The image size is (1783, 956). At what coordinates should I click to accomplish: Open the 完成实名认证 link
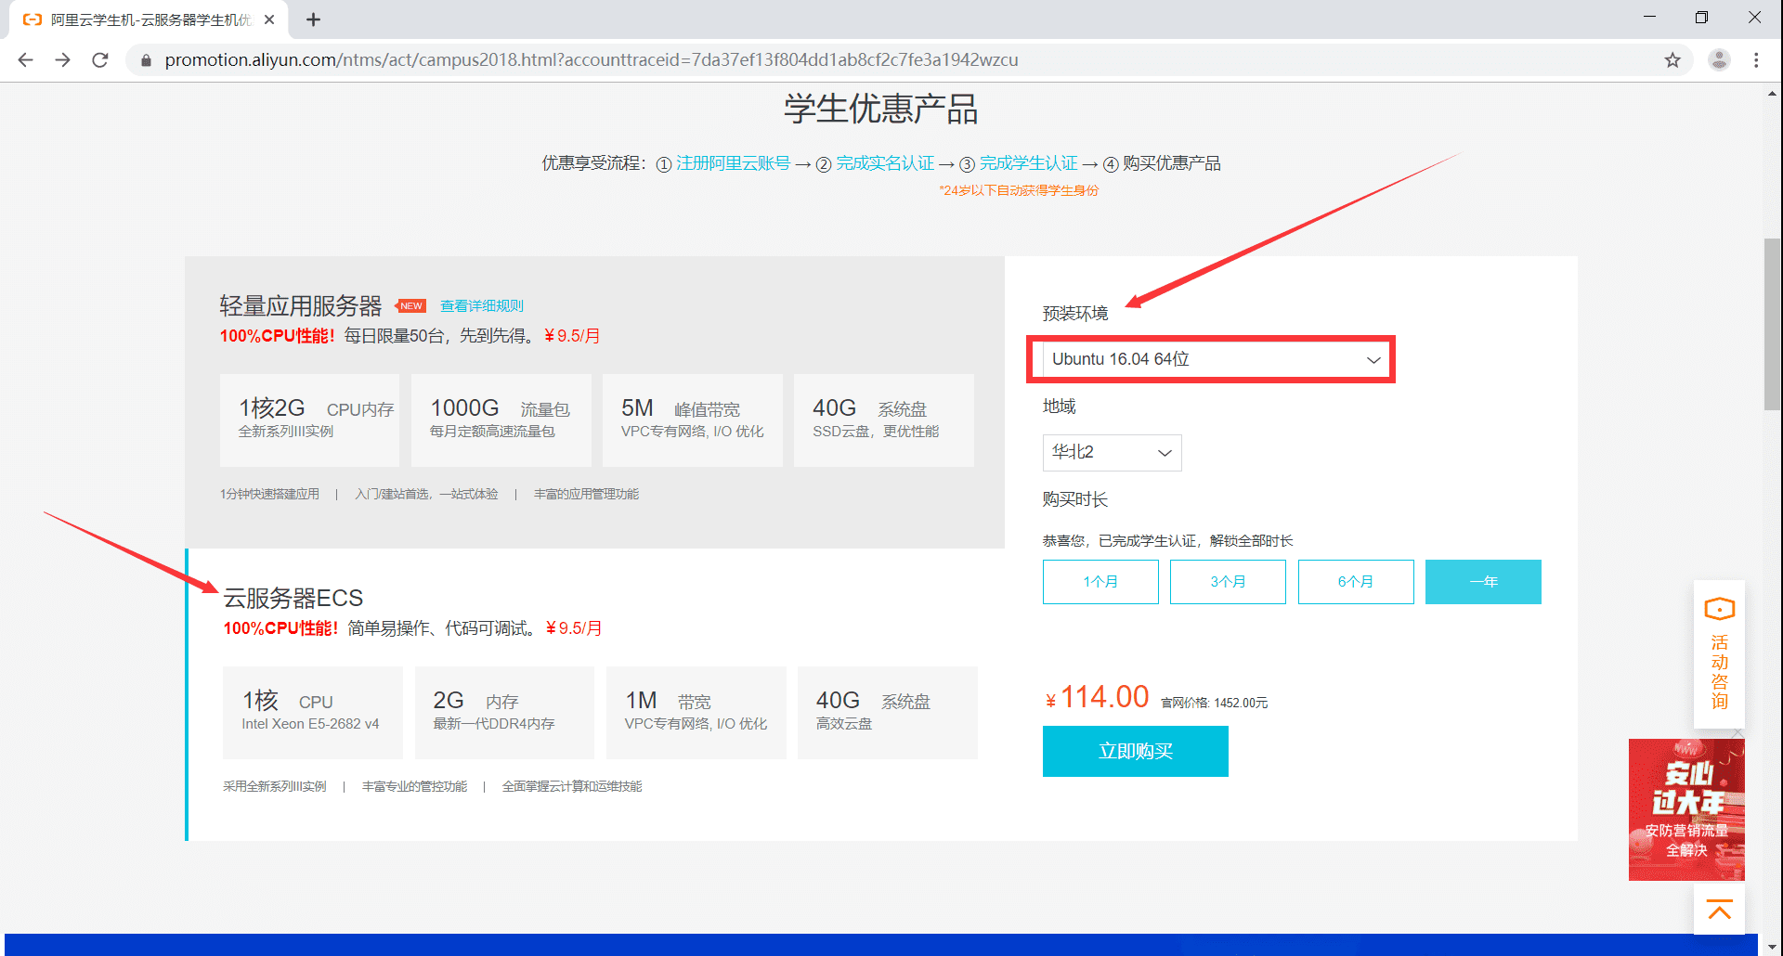click(885, 163)
